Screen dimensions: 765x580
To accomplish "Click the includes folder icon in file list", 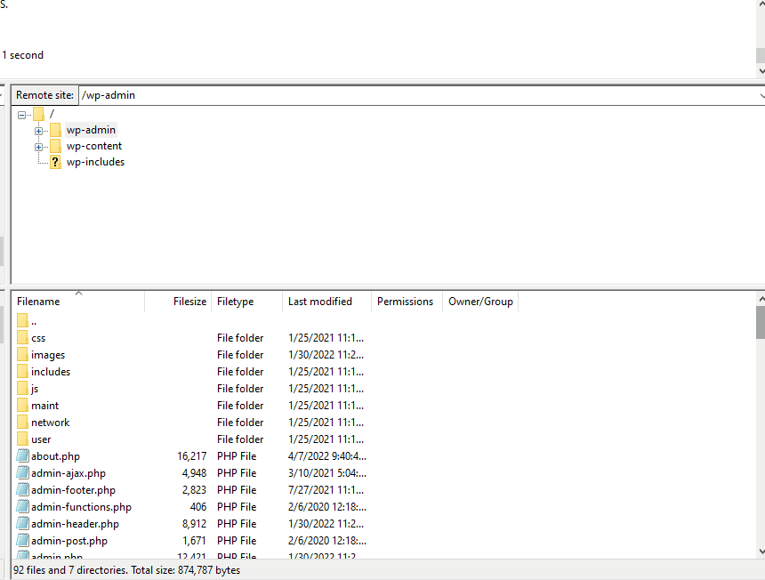I will pyautogui.click(x=22, y=372).
